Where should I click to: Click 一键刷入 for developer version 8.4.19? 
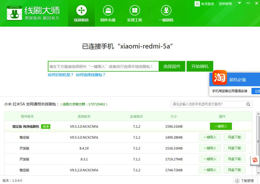point(210,148)
